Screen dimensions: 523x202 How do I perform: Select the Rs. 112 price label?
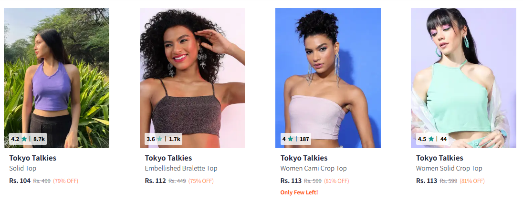[156, 181]
